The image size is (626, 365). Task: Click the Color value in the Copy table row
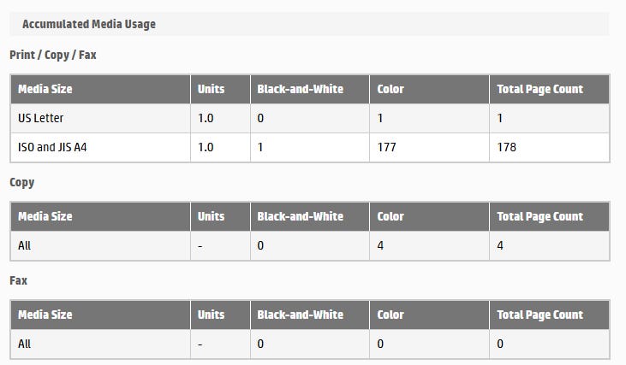(x=381, y=245)
